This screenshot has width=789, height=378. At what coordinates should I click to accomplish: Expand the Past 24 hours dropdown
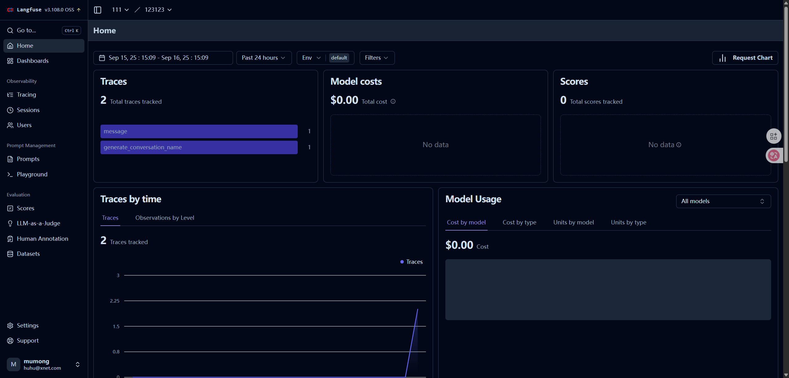[264, 58]
